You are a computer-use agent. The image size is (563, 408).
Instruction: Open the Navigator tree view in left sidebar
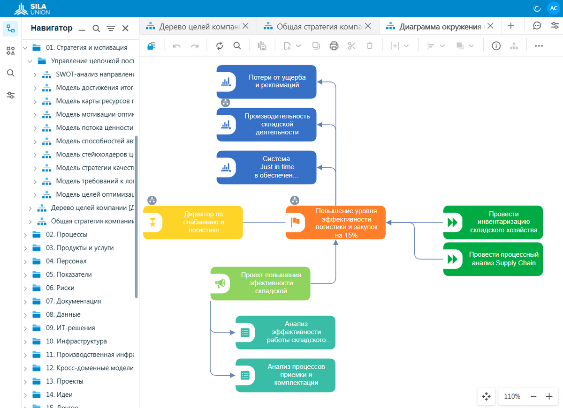click(10, 29)
